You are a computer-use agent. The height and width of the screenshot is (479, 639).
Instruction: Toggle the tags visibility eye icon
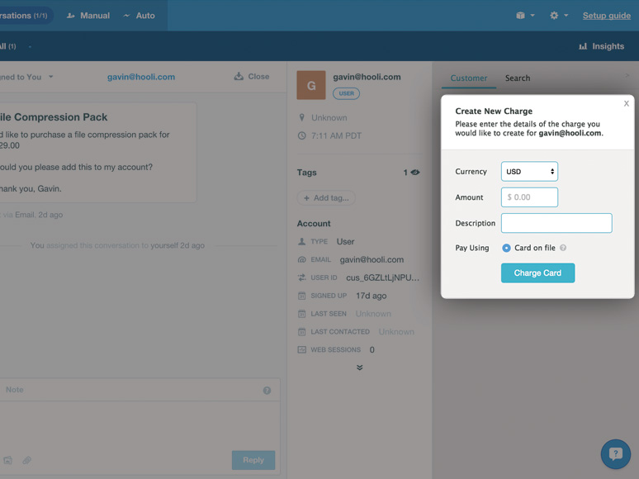pos(415,173)
